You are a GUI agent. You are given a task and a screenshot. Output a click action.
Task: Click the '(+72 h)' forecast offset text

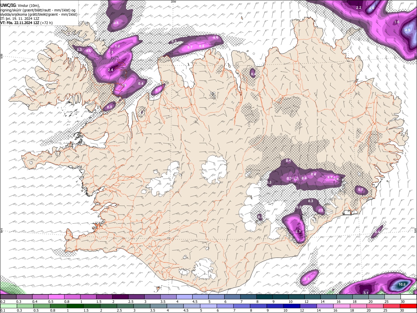pyautogui.click(x=47, y=23)
